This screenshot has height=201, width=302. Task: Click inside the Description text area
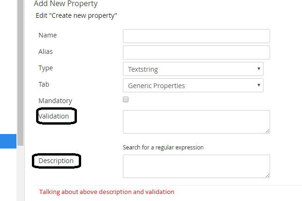tap(196, 166)
